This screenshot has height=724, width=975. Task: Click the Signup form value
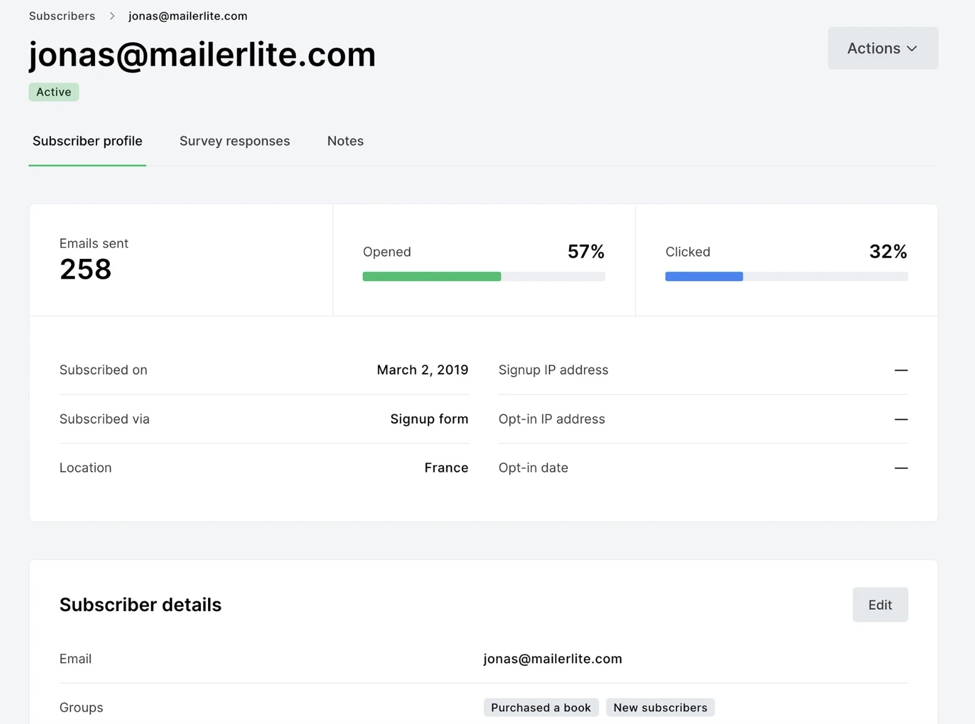(429, 419)
